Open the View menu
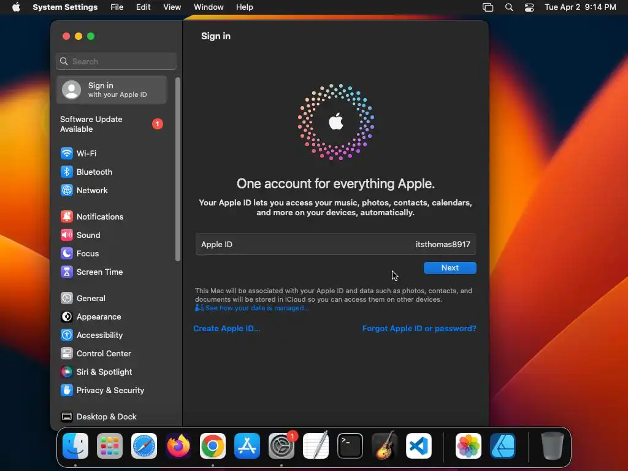The image size is (628, 471). coord(172,7)
